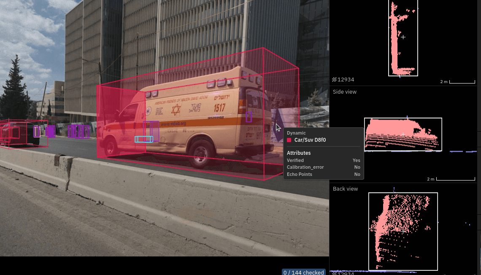Image resolution: width=481 pixels, height=275 pixels.
Task: Click the Side view panel title
Action: [x=344, y=92]
